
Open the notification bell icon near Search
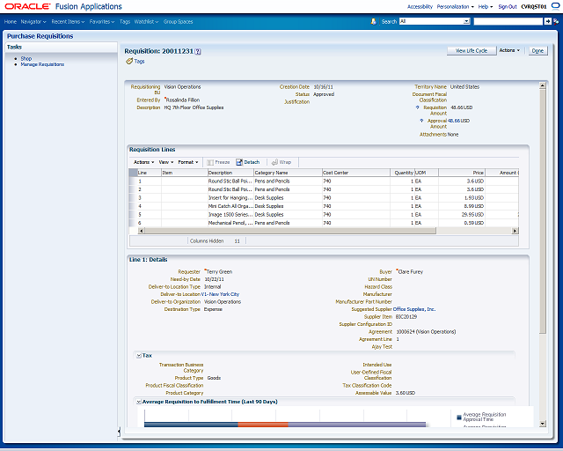pos(373,21)
